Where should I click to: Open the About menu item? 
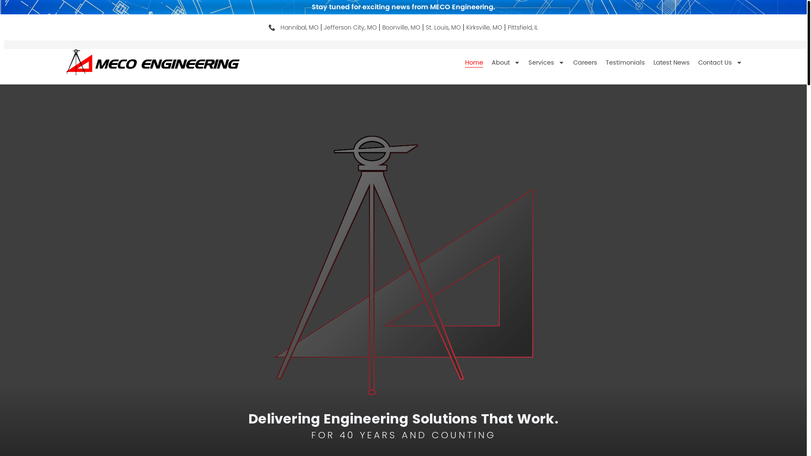[x=501, y=62]
